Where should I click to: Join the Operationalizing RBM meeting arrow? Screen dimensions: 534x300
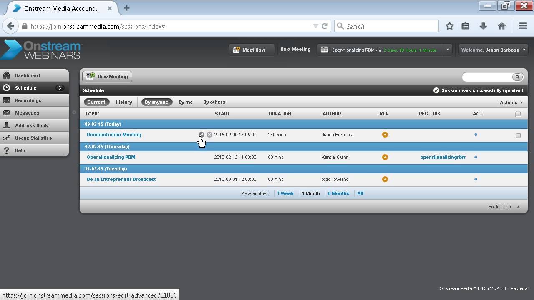click(385, 157)
